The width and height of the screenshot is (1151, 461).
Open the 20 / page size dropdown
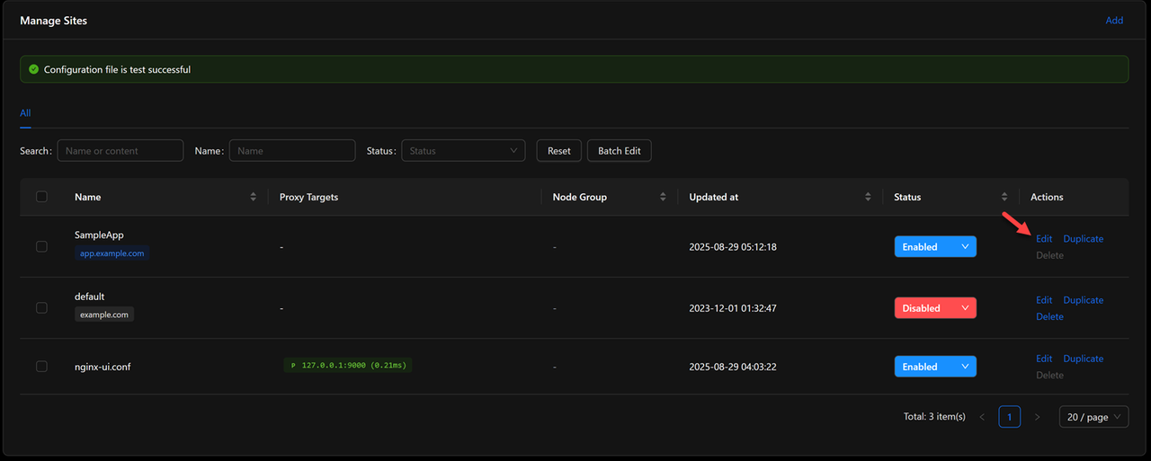click(x=1093, y=417)
